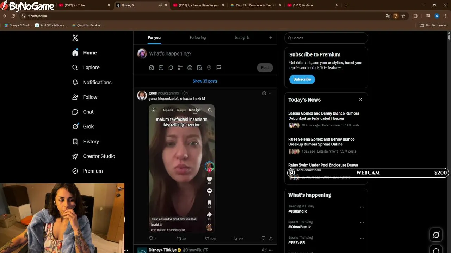
Task: Open the floating Grok button at bottom right
Action: tap(436, 235)
